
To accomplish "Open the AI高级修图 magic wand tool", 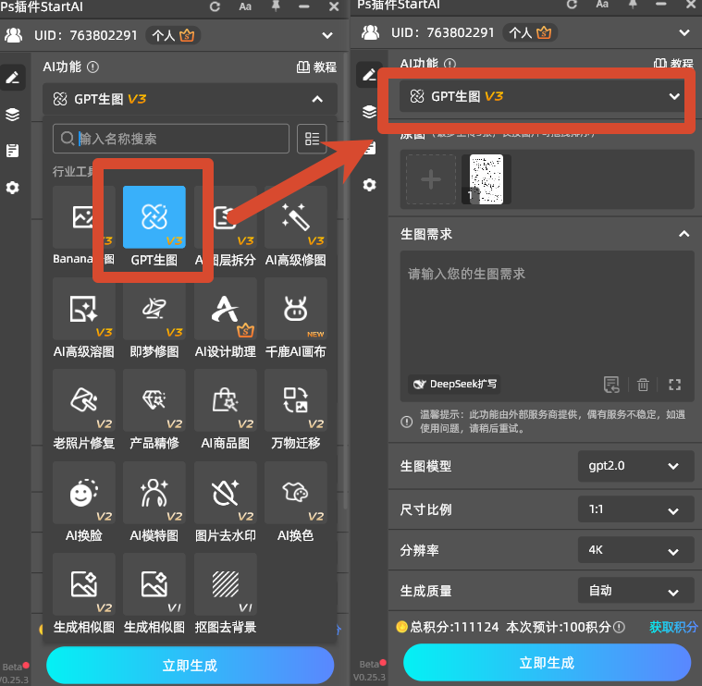I will (295, 217).
